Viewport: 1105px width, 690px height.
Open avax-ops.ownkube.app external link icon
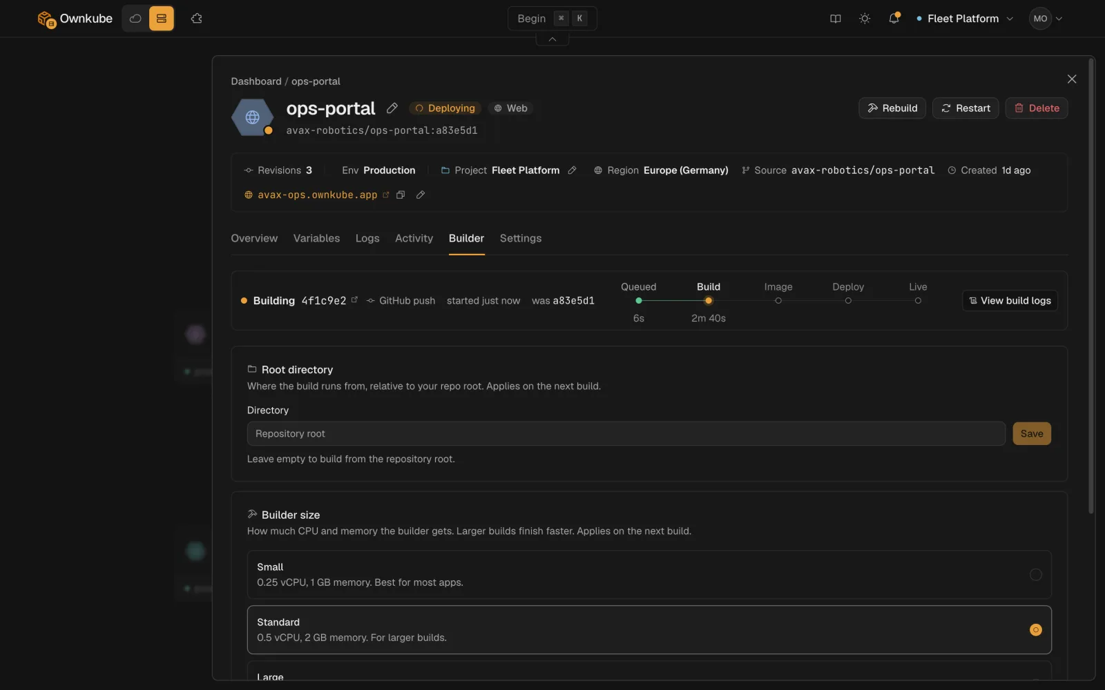(x=386, y=195)
